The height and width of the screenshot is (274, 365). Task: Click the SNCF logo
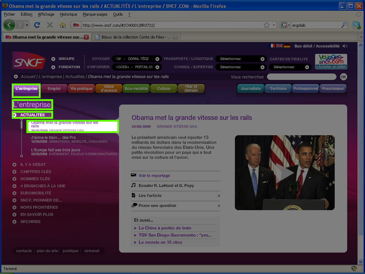coord(29,60)
